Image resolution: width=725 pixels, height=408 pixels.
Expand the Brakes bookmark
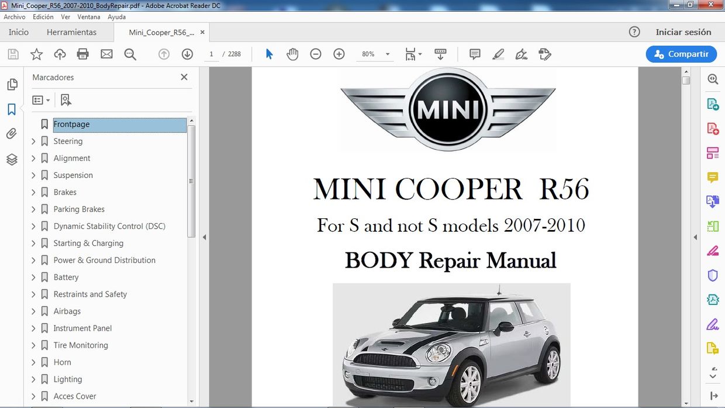[x=34, y=192]
